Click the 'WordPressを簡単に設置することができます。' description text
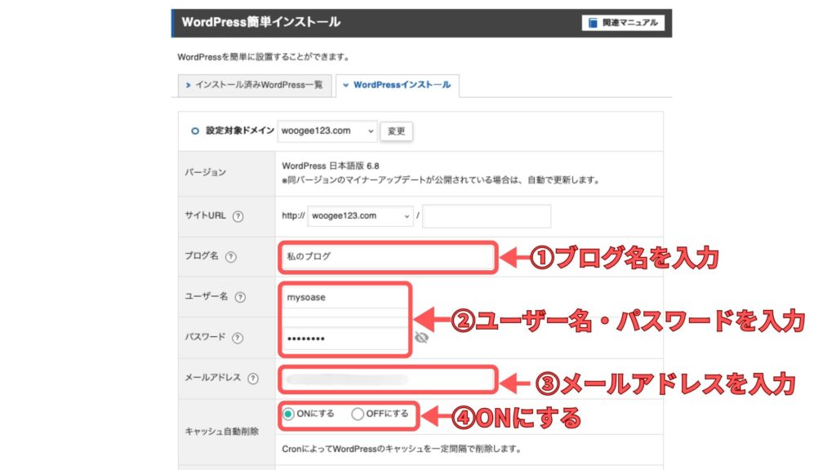This screenshot has height=470, width=836. pos(264,57)
